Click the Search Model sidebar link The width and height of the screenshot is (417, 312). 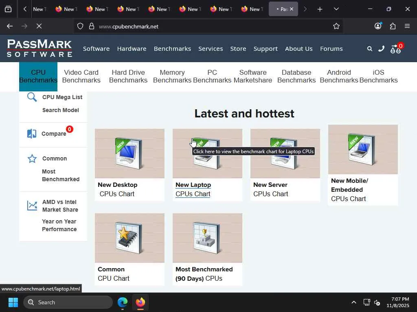[61, 110]
